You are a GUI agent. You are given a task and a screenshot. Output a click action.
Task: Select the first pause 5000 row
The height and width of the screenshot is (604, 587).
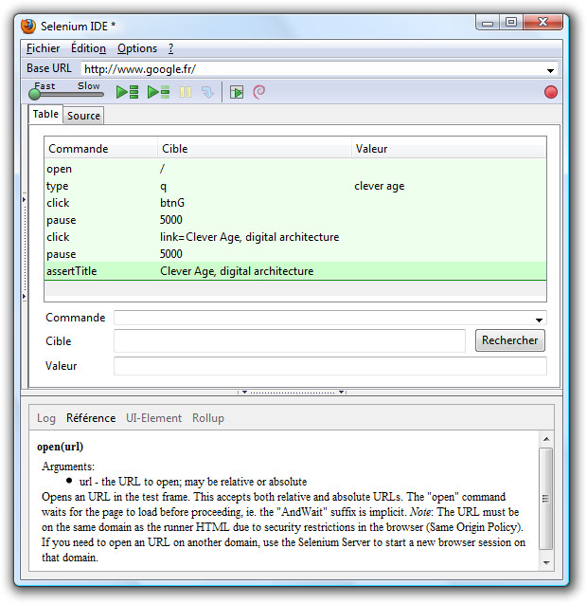(x=295, y=220)
